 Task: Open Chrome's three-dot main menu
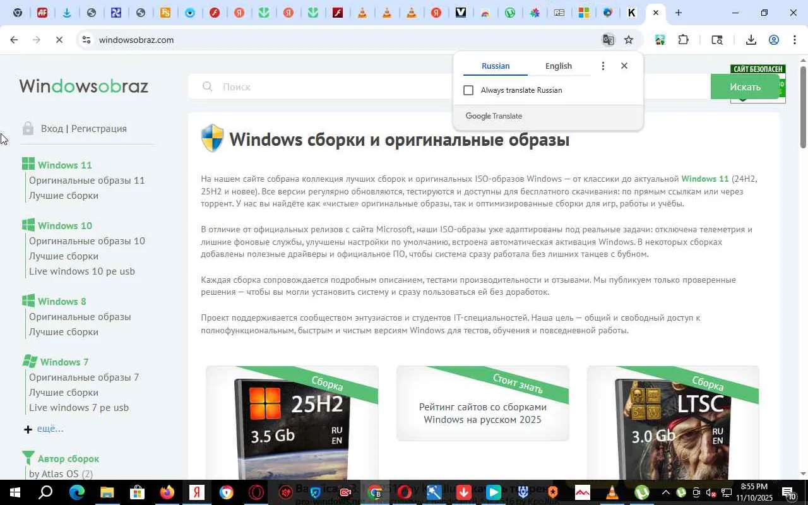click(x=794, y=40)
